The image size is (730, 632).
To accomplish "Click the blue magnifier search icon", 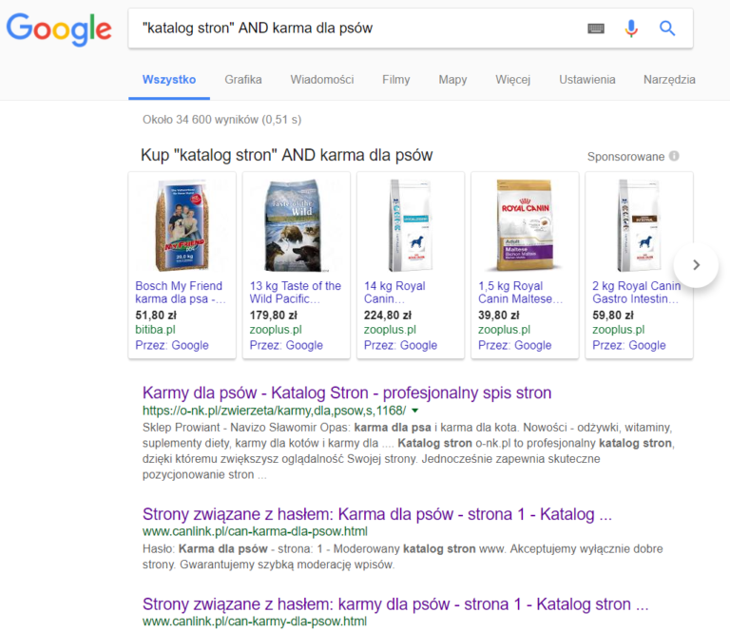I will [667, 29].
